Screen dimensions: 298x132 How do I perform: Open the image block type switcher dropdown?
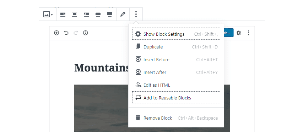tap(48, 14)
